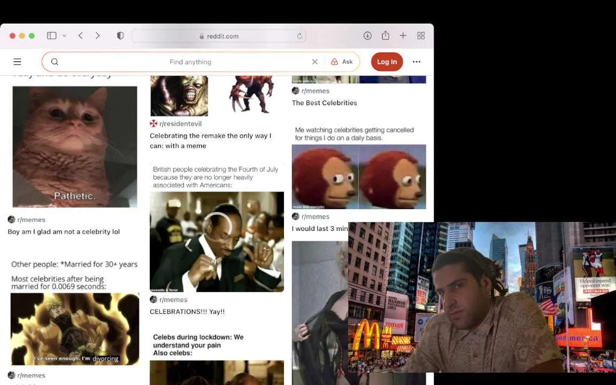The width and height of the screenshot is (616, 385).
Task: Open r/memes link under the monkey puppet meme
Action: click(315, 217)
